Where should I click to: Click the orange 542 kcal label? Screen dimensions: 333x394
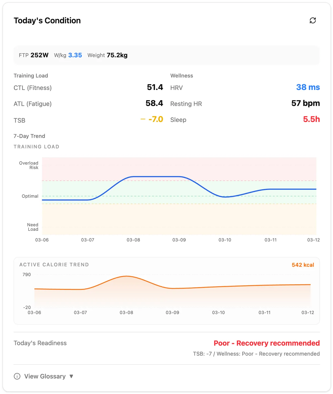[303, 265]
